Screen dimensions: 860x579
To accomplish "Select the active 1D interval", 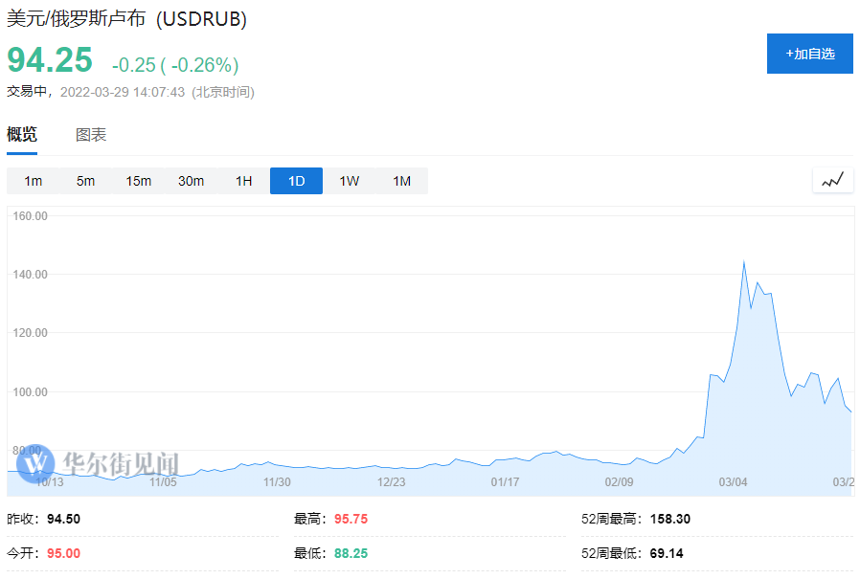I will 296,181.
